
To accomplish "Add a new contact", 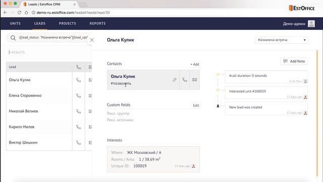I will click(x=195, y=64).
